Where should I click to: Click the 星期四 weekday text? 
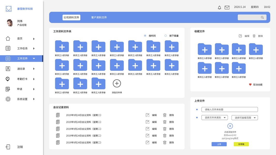(x=255, y=7)
